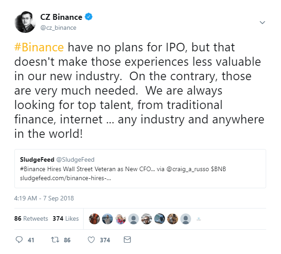This screenshot has height=254, width=281.
Task: Click the reply speech bubble icon
Action: point(19,240)
